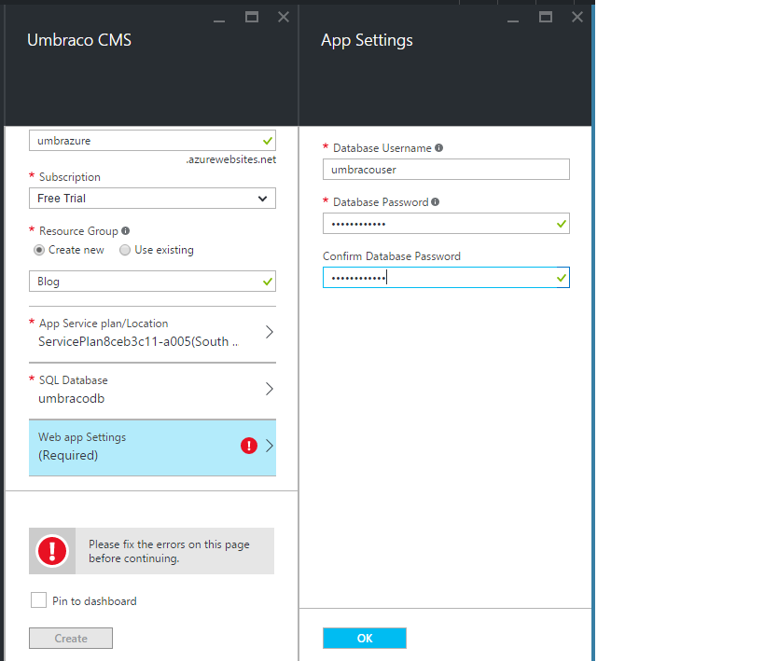The height and width of the screenshot is (661, 764).
Task: Click info icon beside Database Password
Action: click(x=435, y=201)
